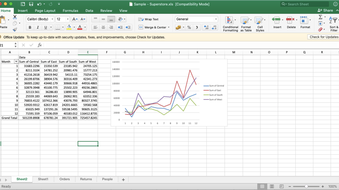
Task: Switch to the Orders sheet tab
Action: [x=64, y=179]
